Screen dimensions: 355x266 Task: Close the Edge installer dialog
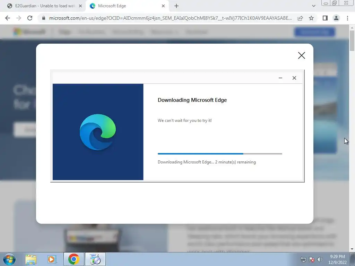coord(294,78)
